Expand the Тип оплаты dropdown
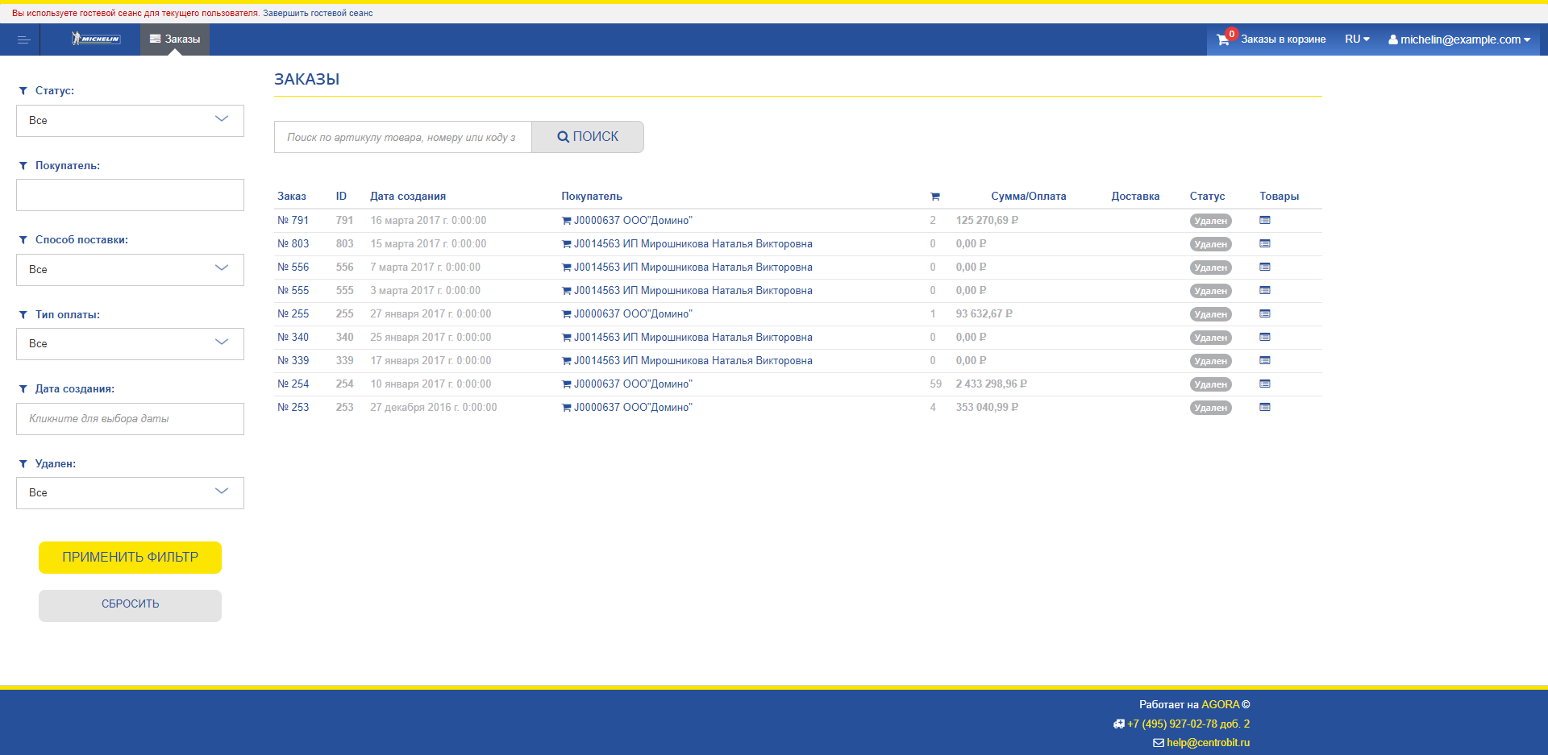The width and height of the screenshot is (1548, 755). point(130,344)
